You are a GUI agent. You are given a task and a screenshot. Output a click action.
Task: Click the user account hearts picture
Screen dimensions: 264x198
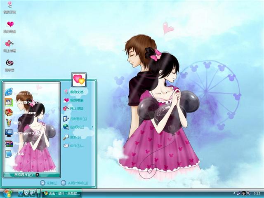click(79, 80)
